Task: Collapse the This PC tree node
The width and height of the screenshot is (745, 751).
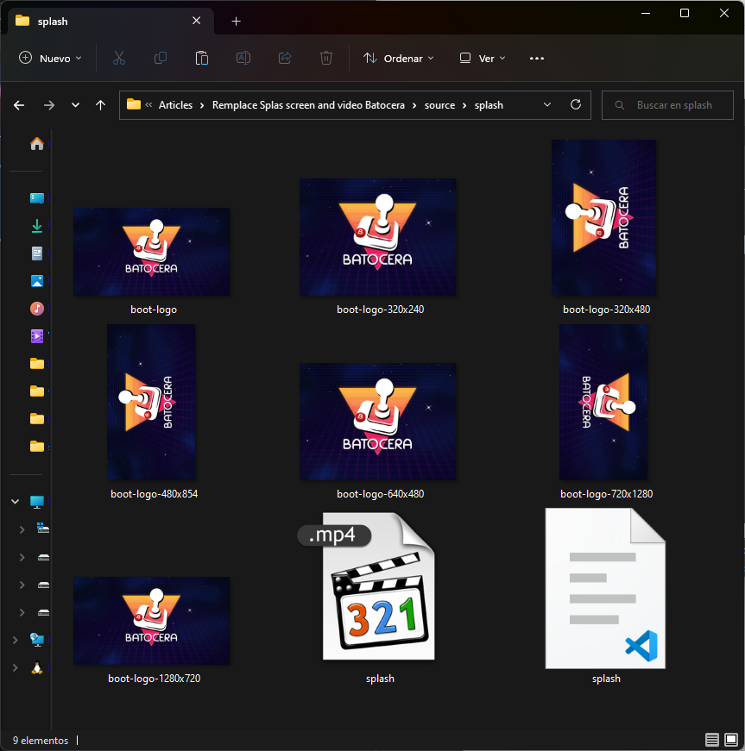Action: [x=16, y=502]
